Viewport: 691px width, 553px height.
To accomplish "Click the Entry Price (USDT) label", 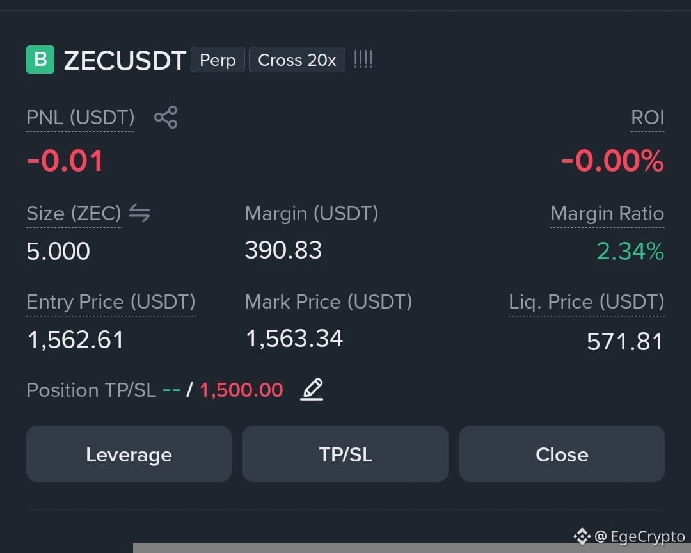I will click(111, 302).
